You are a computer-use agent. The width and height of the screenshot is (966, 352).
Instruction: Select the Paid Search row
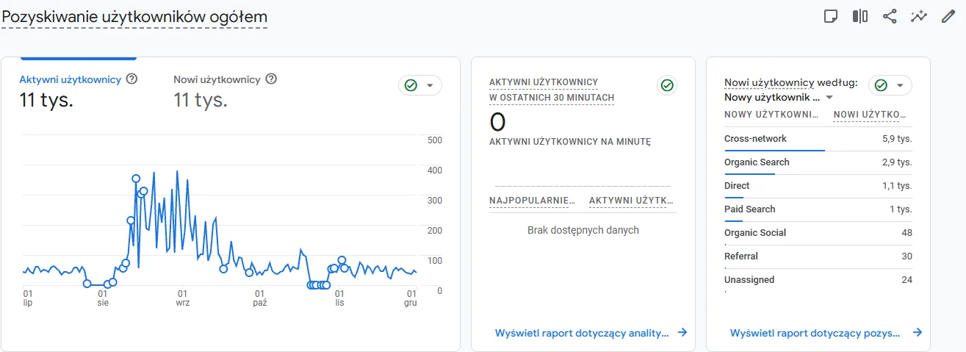pos(818,209)
